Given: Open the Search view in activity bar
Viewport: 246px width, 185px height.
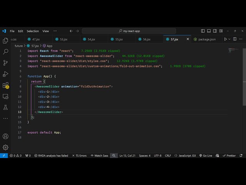Looking at the screenshot, I should pos(5,51).
